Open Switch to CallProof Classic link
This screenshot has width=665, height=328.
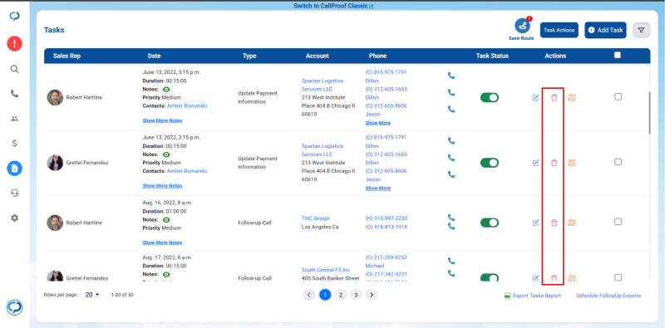point(333,7)
